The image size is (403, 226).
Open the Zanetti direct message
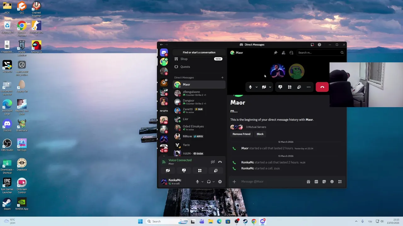point(199,110)
